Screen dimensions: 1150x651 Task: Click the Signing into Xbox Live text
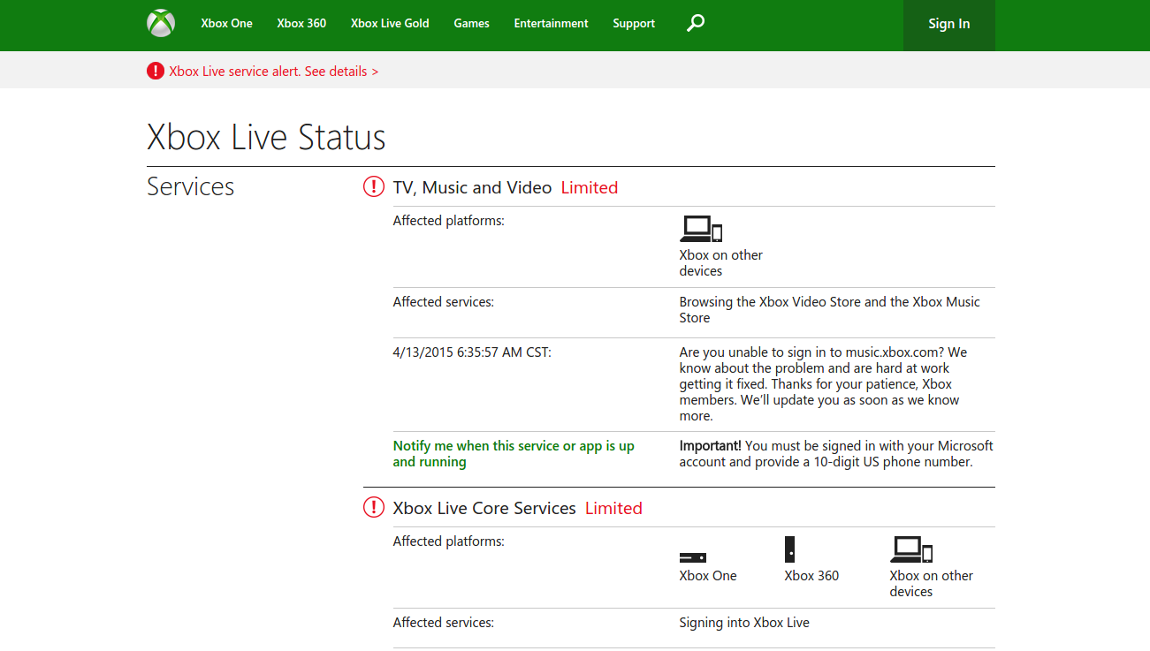[x=744, y=623]
